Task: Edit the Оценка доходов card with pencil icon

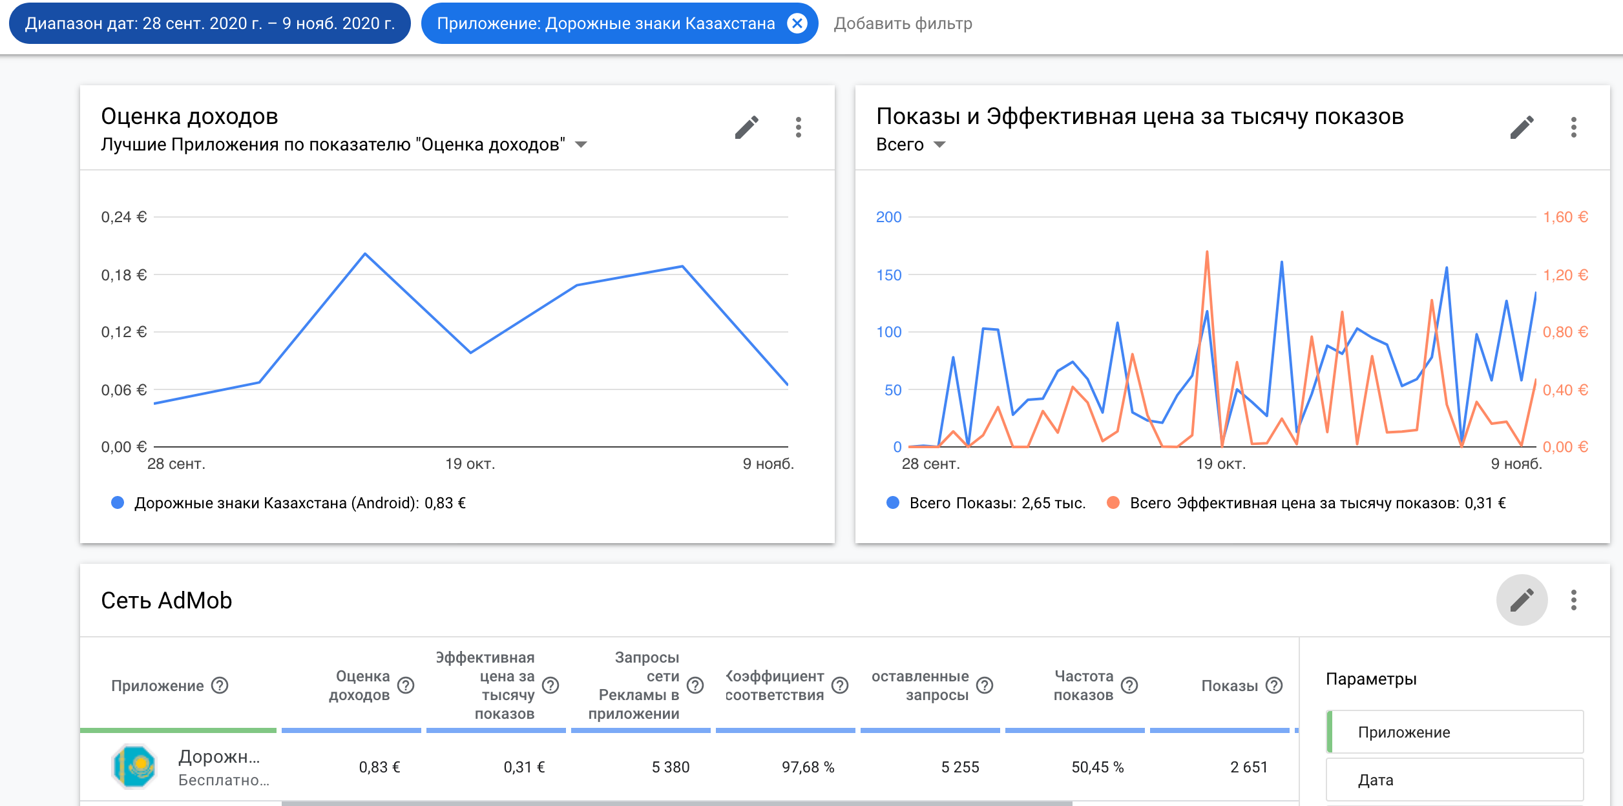Action: pos(746,127)
